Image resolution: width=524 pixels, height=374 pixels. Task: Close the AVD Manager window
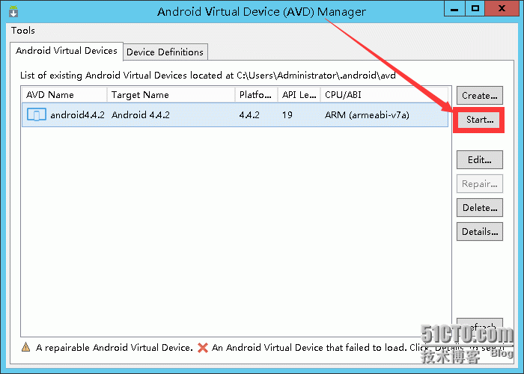[502, 8]
